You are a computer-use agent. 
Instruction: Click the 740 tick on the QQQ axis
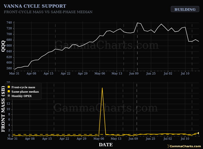tap(9, 23)
